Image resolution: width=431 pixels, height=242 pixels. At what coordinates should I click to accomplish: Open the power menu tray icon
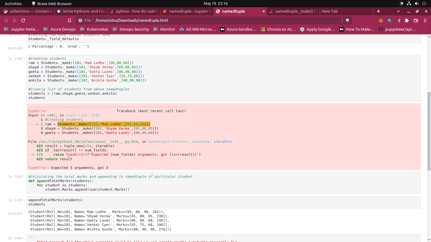point(424,3)
